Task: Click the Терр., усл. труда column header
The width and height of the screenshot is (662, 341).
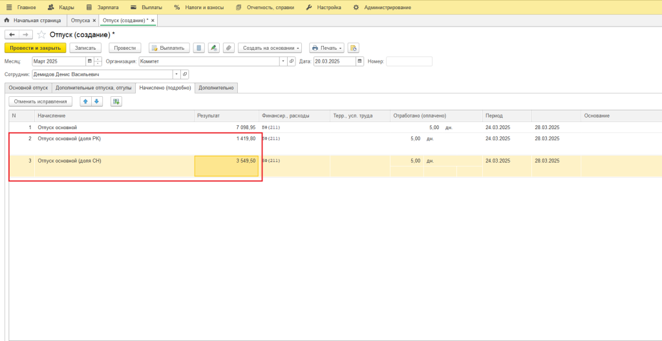Action: [360, 116]
